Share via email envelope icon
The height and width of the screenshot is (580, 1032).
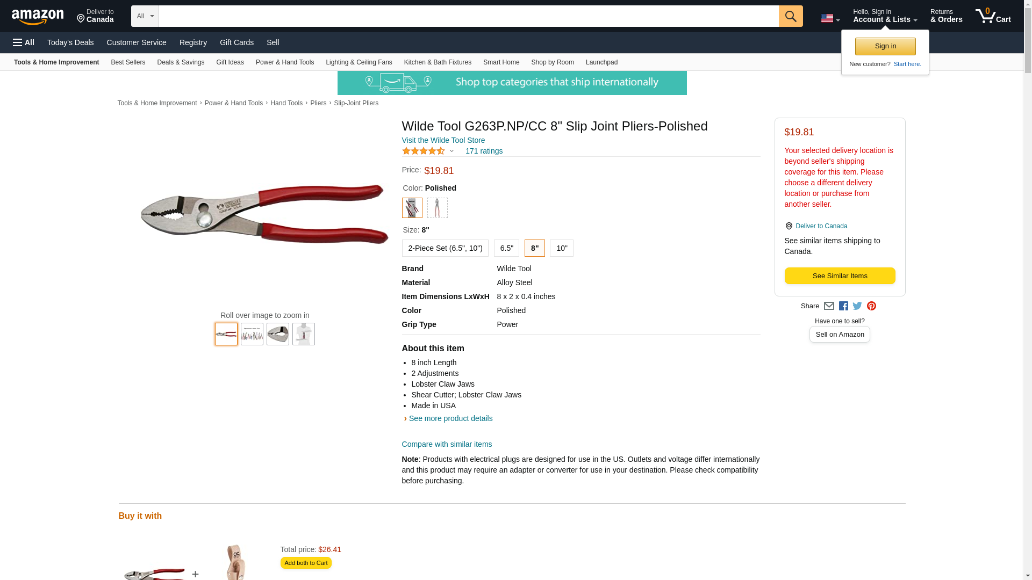pos(829,306)
